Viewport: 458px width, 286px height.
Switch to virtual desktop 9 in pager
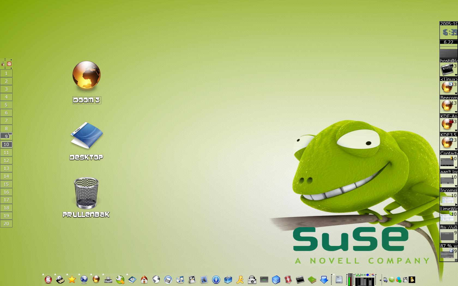point(6,136)
